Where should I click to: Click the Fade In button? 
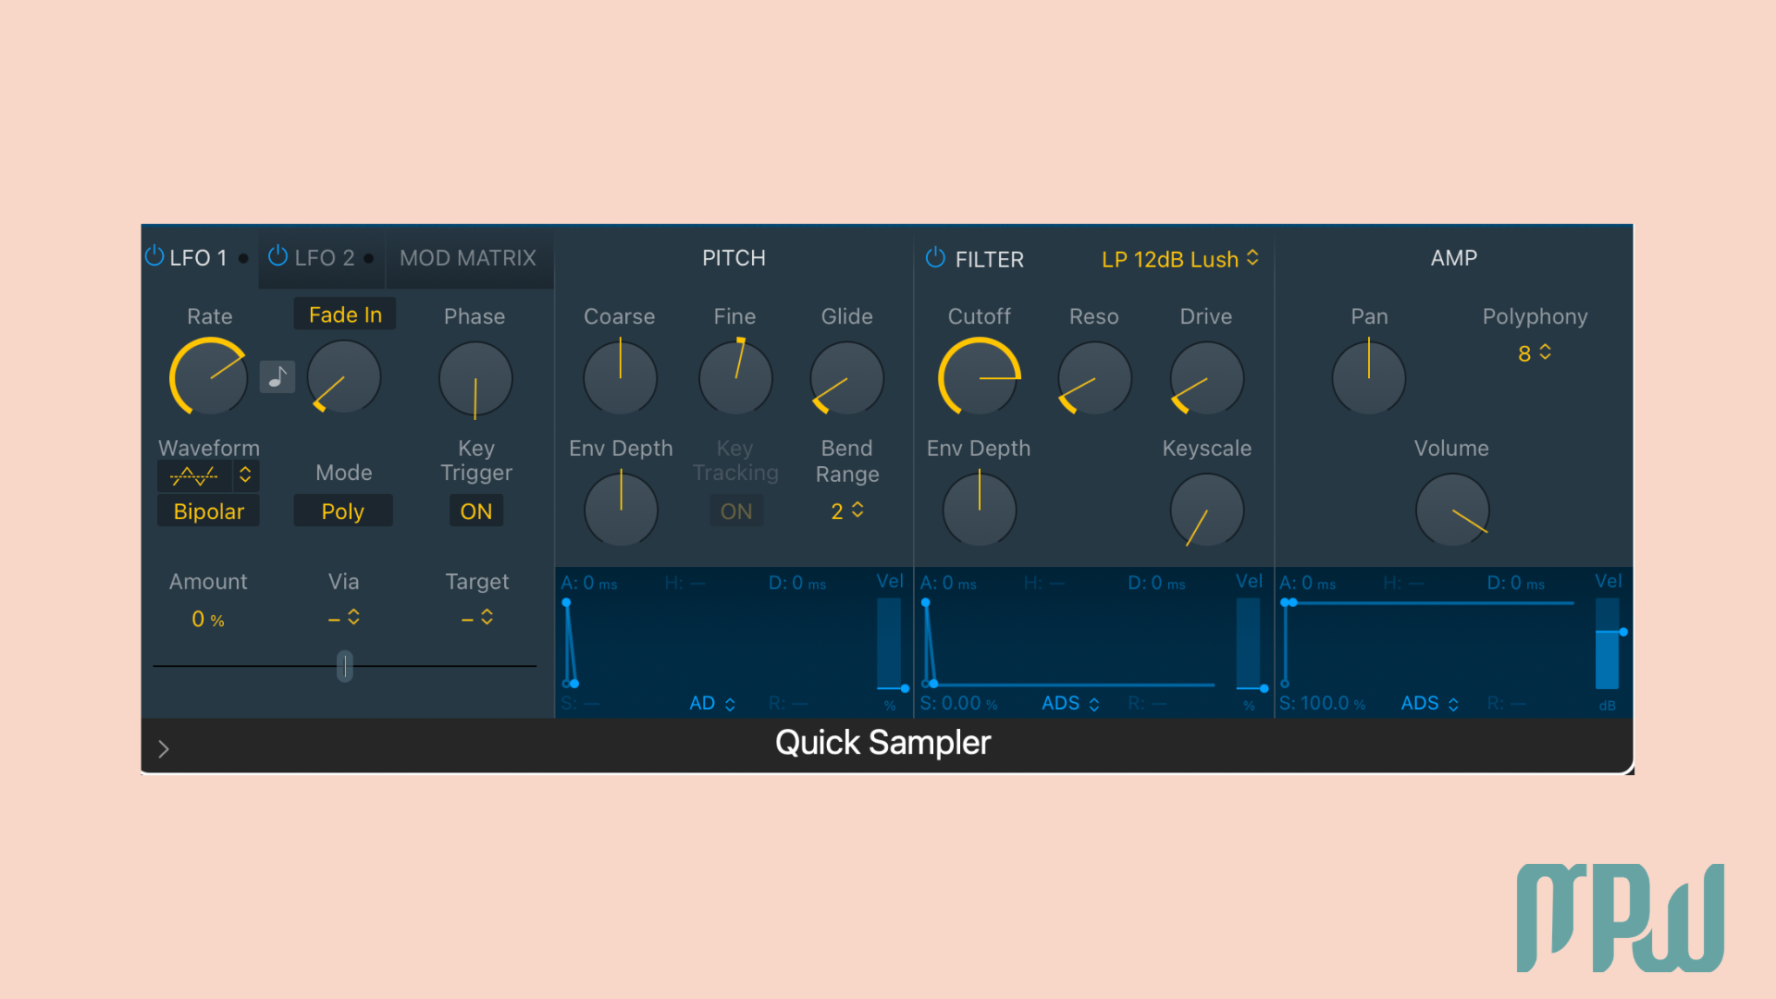click(x=344, y=314)
